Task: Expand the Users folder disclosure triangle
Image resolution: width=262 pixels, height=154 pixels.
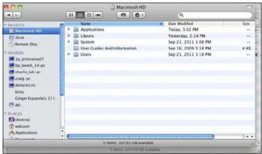Action: [69, 54]
